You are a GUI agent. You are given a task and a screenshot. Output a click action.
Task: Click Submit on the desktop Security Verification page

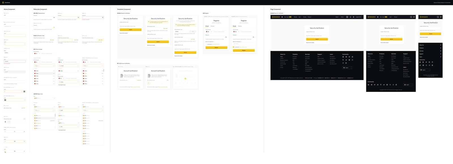pyautogui.click(x=317, y=39)
